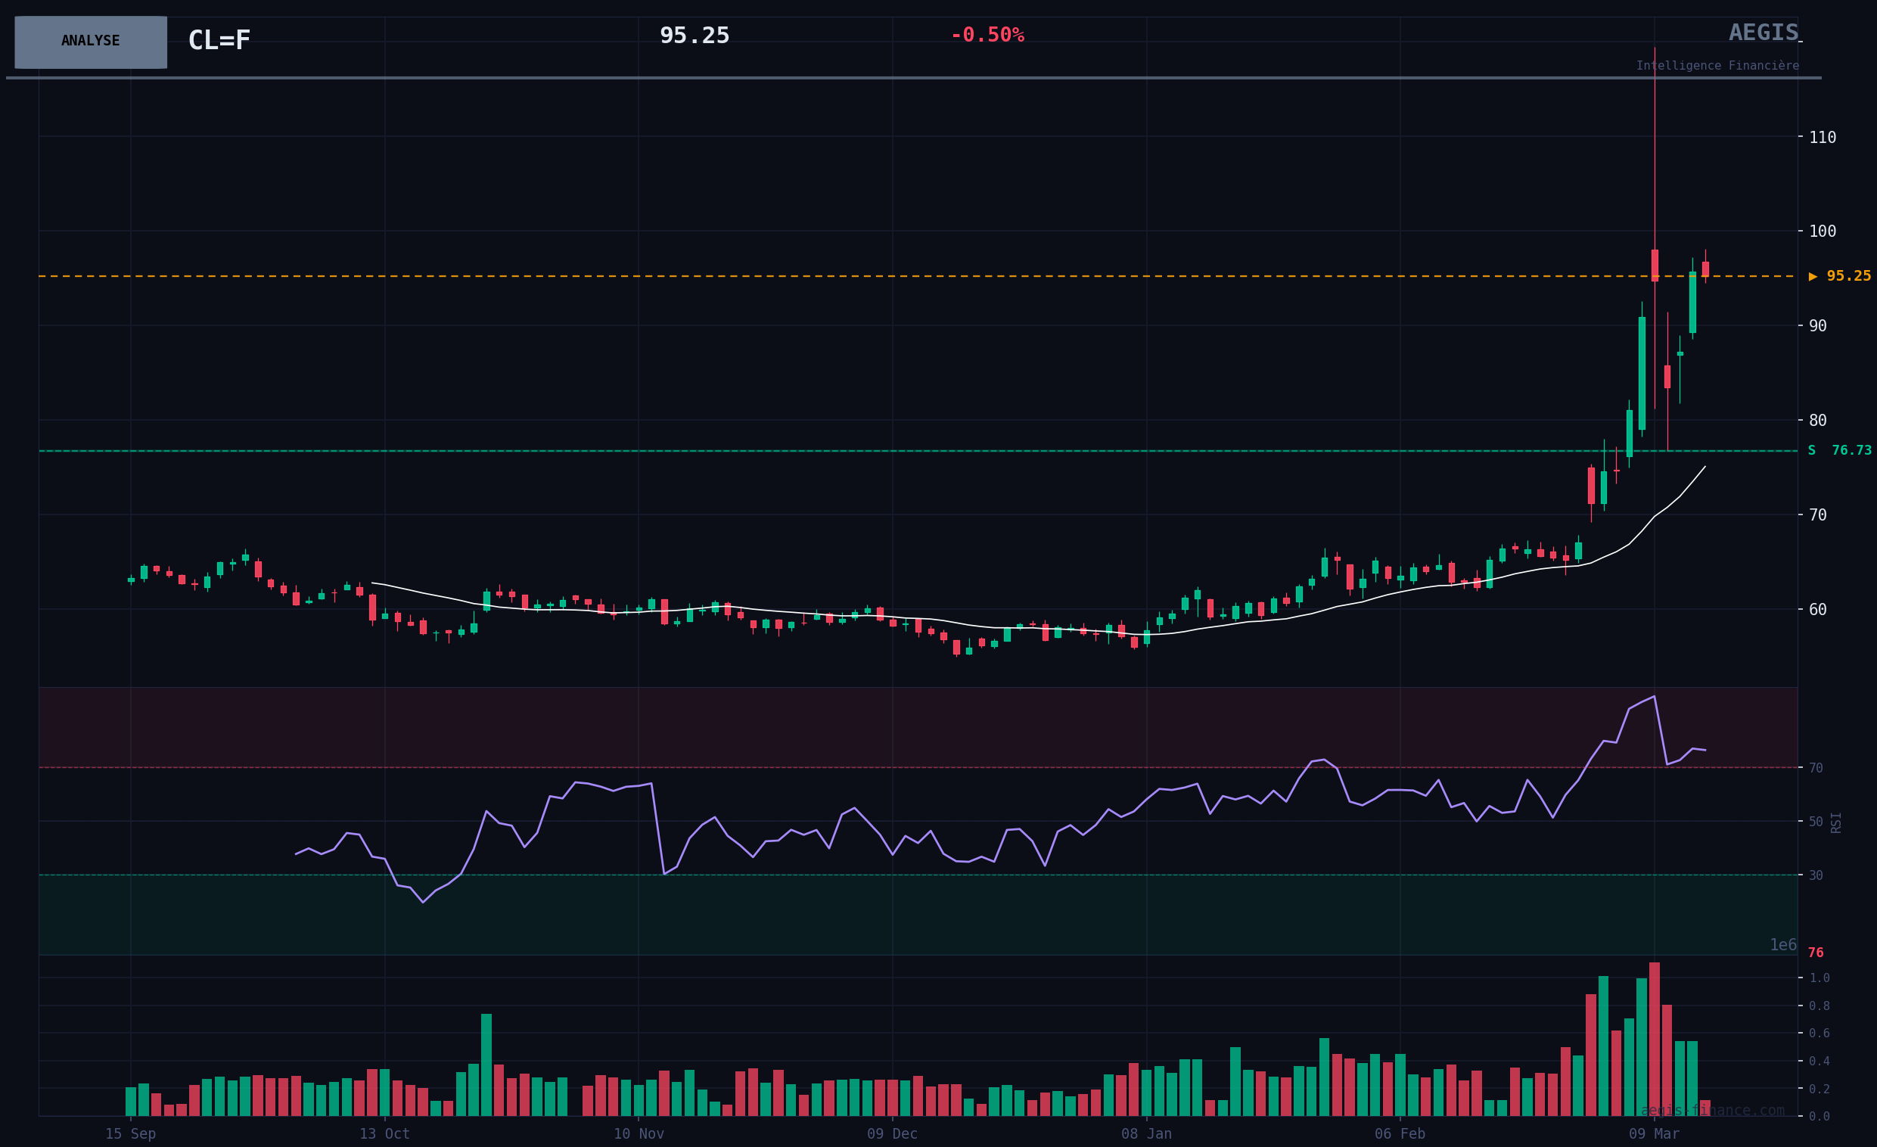The height and width of the screenshot is (1147, 1877).
Task: Click the -0.50% change indicator
Action: [x=987, y=36]
